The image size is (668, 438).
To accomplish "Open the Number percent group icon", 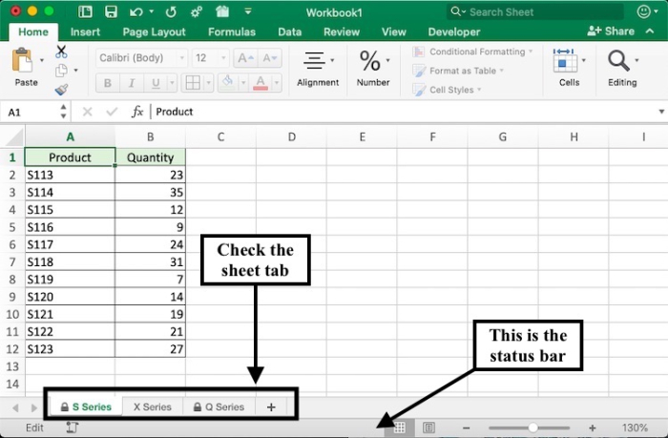I will [x=370, y=60].
